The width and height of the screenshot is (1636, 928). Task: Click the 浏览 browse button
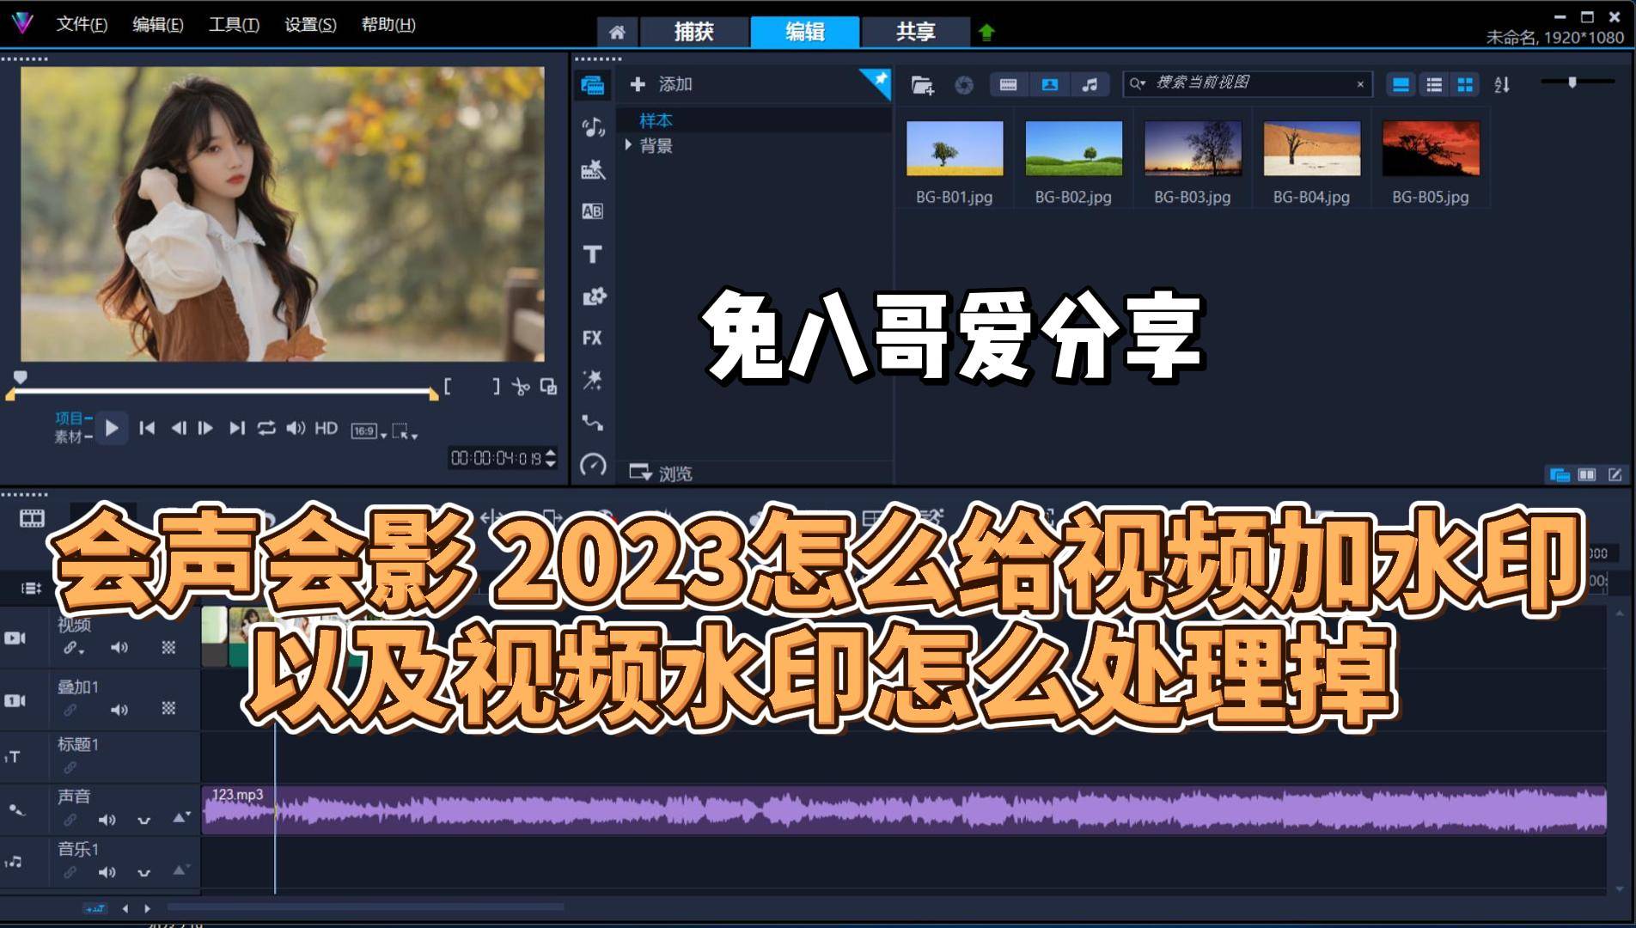click(660, 473)
